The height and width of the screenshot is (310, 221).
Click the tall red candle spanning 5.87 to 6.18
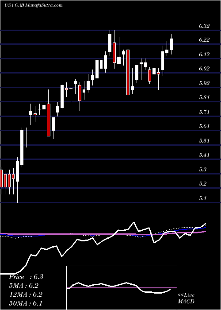pyautogui.click(x=128, y=72)
